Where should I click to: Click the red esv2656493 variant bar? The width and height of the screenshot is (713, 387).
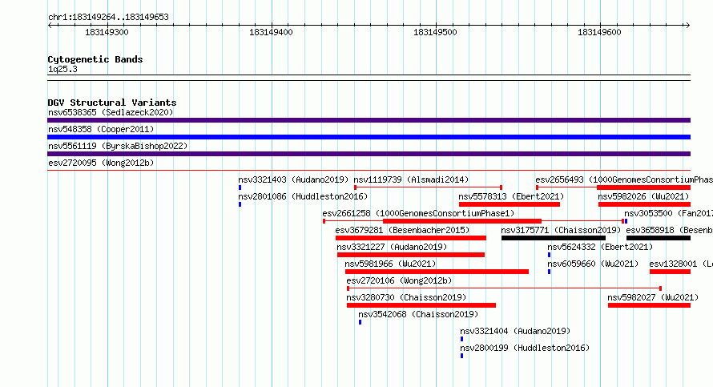pos(644,187)
